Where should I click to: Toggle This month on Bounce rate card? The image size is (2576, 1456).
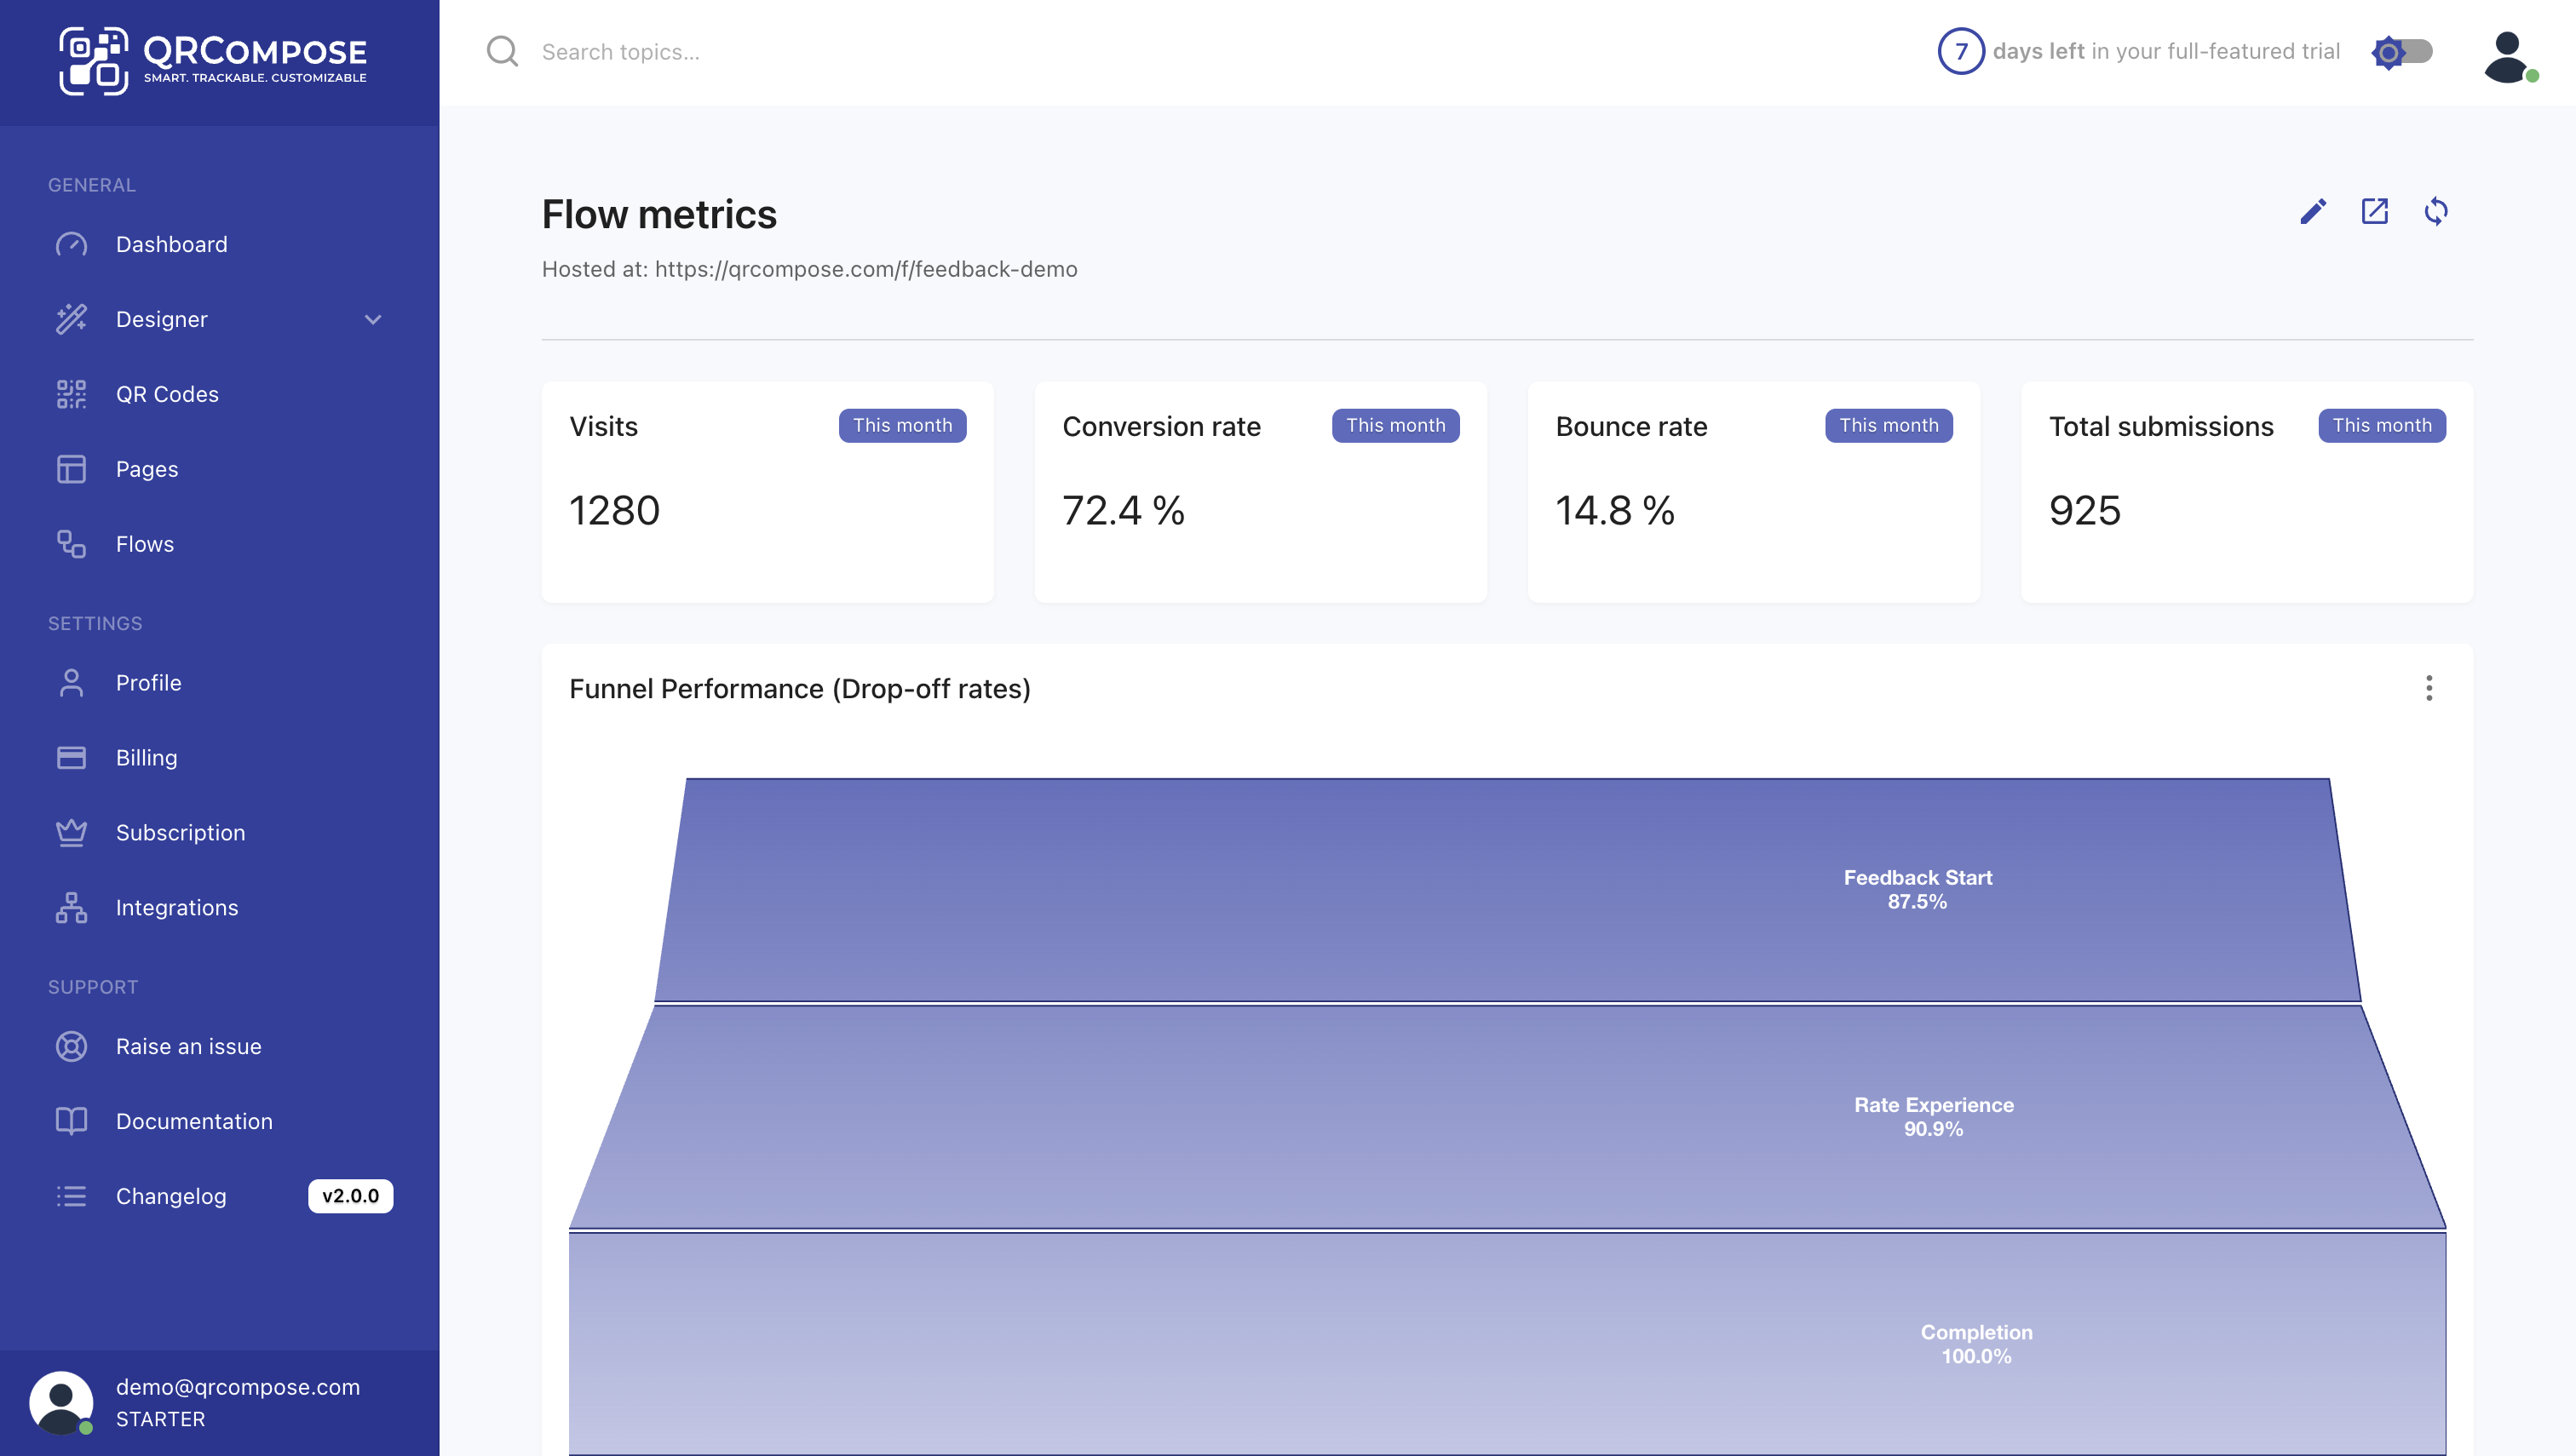coord(1888,425)
